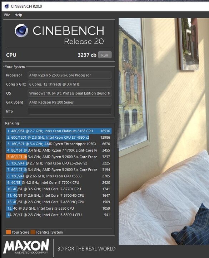This screenshot has height=258, width=209.
Task: Click the score value 12986
Action: coord(105,137)
